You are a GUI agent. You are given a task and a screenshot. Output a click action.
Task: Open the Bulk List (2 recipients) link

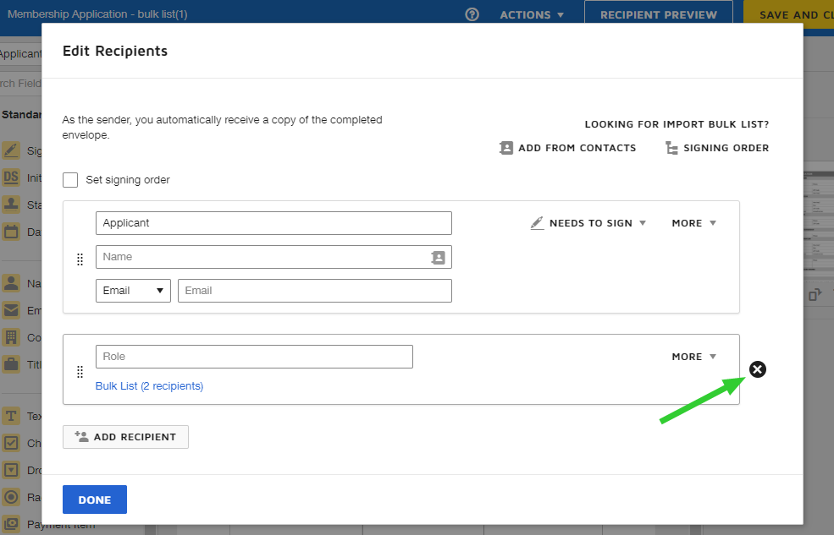tap(149, 386)
